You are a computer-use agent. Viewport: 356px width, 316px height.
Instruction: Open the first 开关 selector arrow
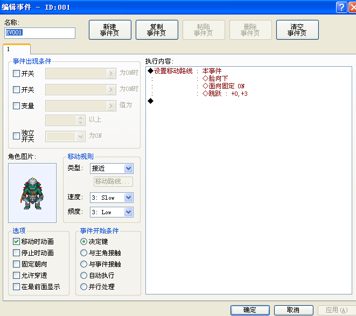click(111, 74)
